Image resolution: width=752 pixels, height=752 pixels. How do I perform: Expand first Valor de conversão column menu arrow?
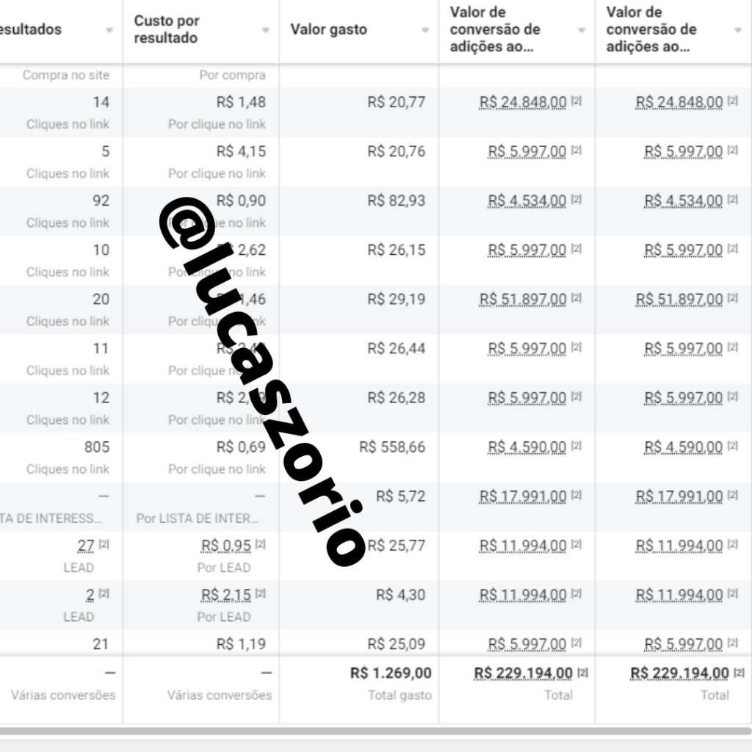[x=582, y=30]
